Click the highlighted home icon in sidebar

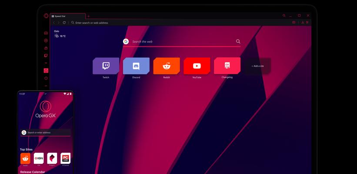coord(46,70)
